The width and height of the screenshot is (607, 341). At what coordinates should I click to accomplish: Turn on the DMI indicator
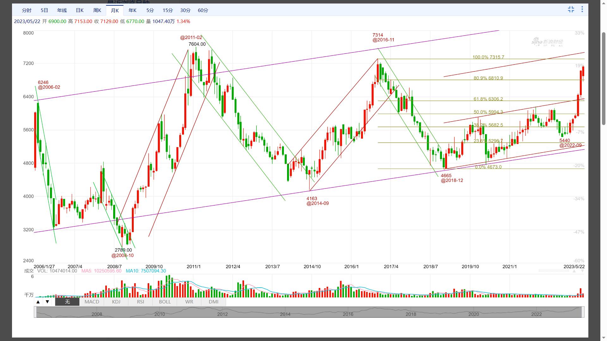pos(213,302)
